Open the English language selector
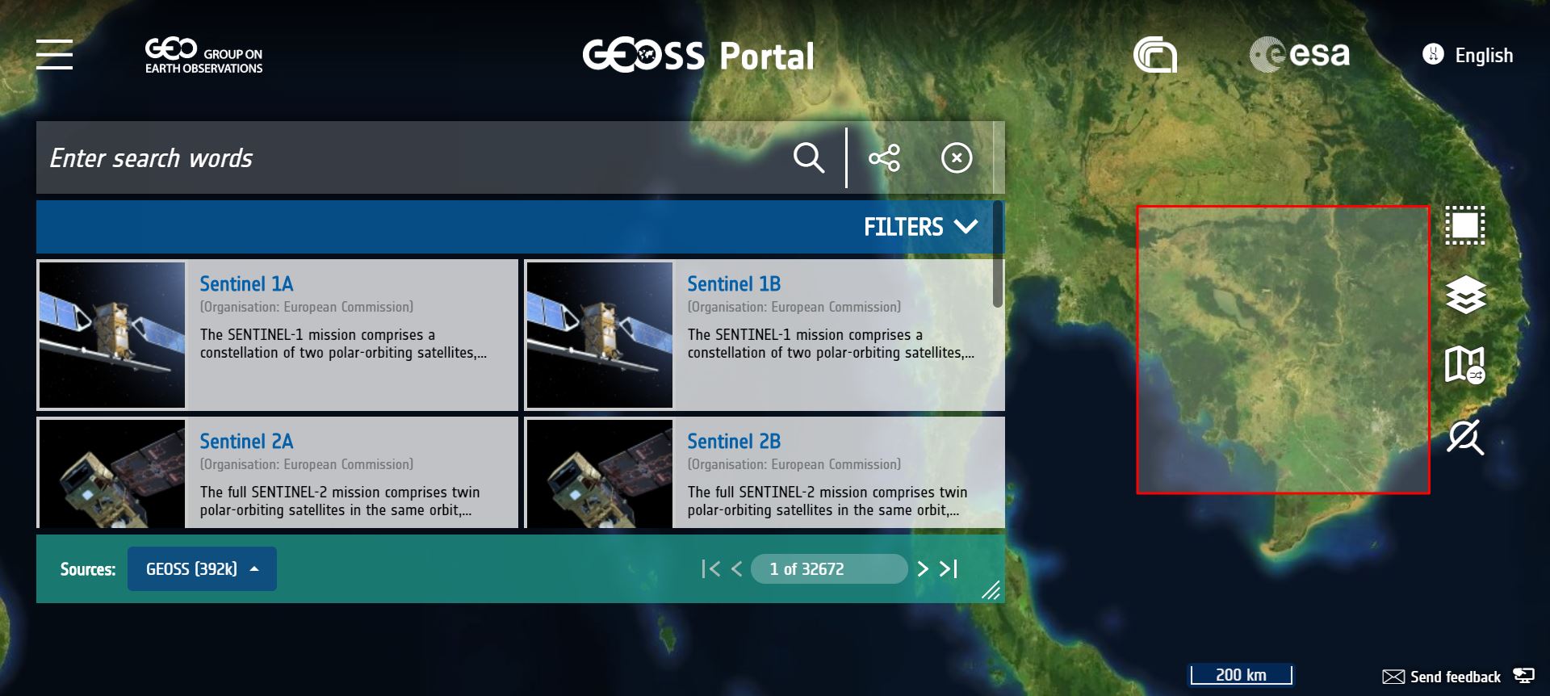Viewport: 1550px width, 696px height. point(1468,55)
